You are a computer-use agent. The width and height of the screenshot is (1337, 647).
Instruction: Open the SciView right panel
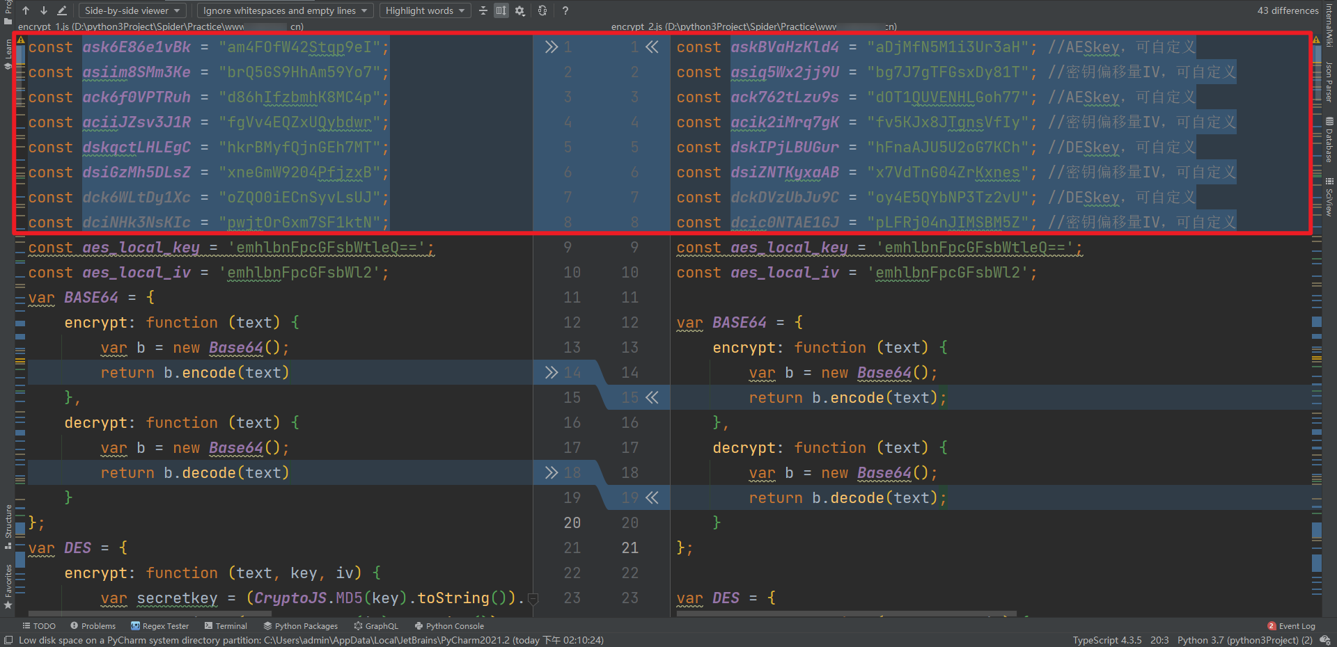pyautogui.click(x=1329, y=197)
